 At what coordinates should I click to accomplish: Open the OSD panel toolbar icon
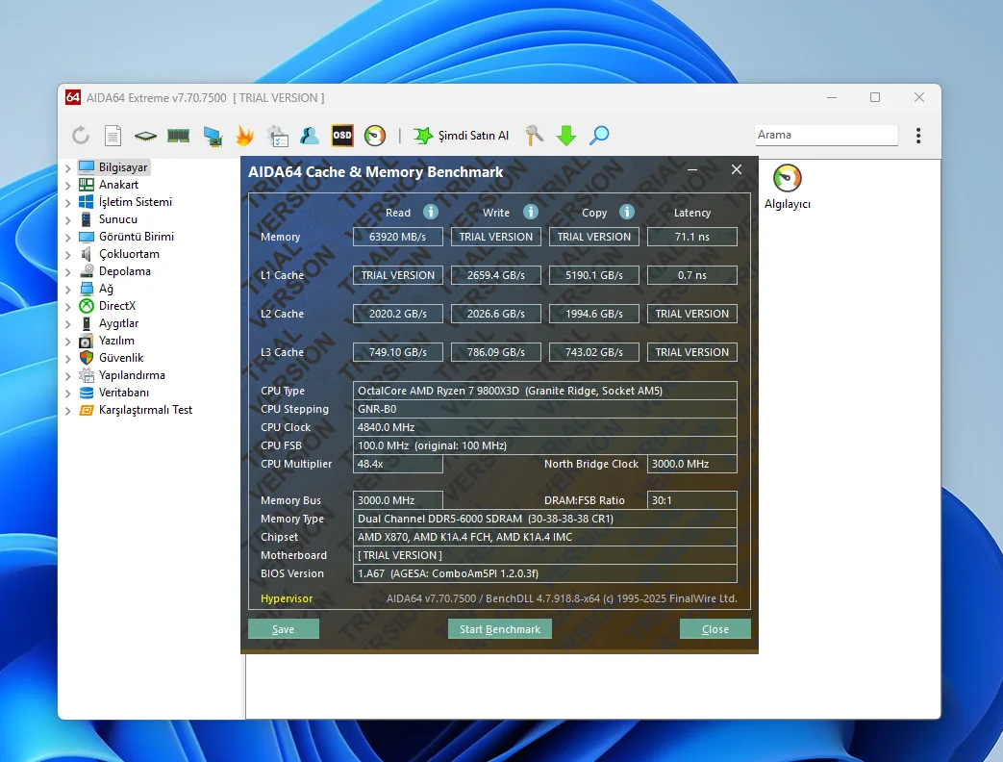pyautogui.click(x=342, y=136)
